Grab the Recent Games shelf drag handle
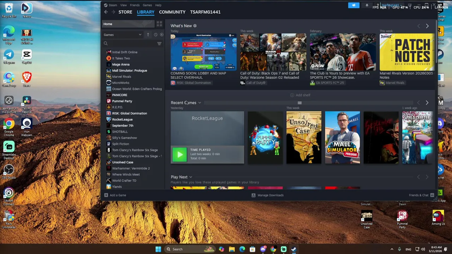Image resolution: width=452 pixels, height=254 pixels. [x=299, y=103]
